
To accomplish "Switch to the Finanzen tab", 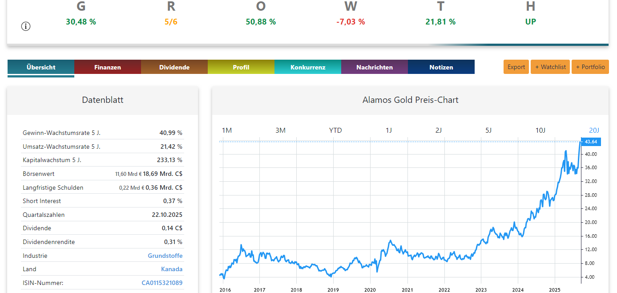I will (x=108, y=67).
